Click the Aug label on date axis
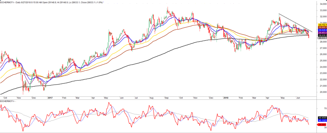Viewport: 327px width, 133px height. point(152,97)
